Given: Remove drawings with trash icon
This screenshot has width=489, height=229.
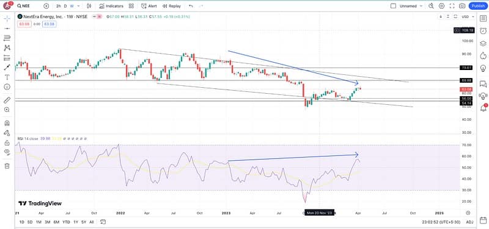Looking at the screenshot, I should point(7,166).
